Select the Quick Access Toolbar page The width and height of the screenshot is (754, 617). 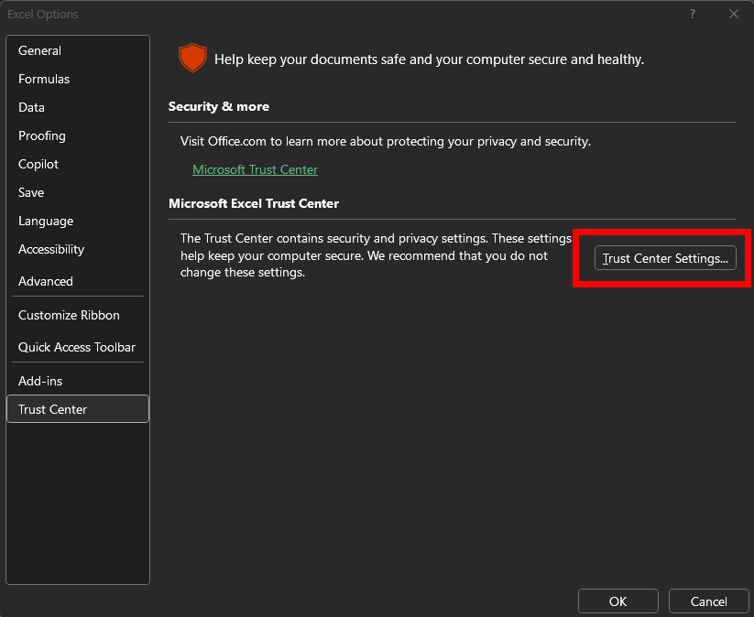(76, 347)
